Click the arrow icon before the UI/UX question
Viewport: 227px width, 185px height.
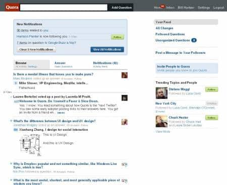[11, 121]
